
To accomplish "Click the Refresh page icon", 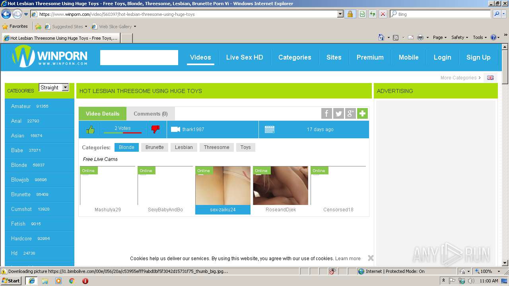I will 373,14.
